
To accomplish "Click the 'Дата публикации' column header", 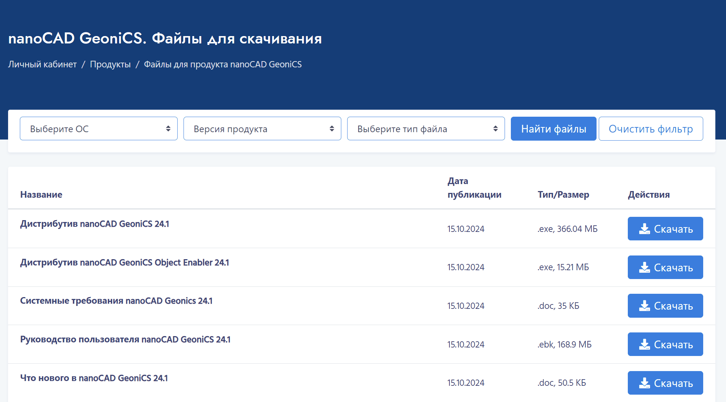I will [x=474, y=188].
